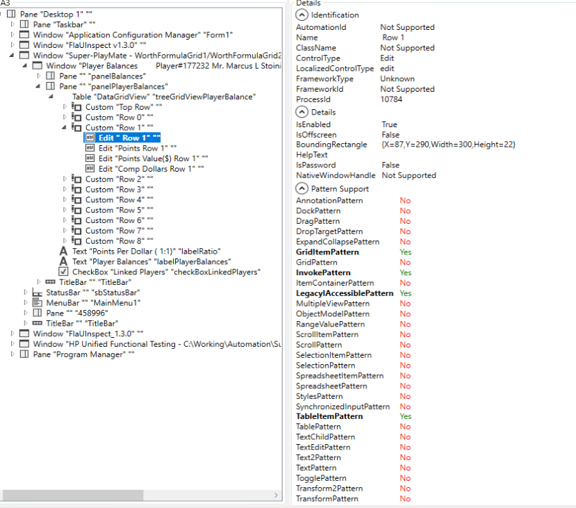Click the Super-PlayMate window icon
The width and height of the screenshot is (576, 508).
[24, 55]
